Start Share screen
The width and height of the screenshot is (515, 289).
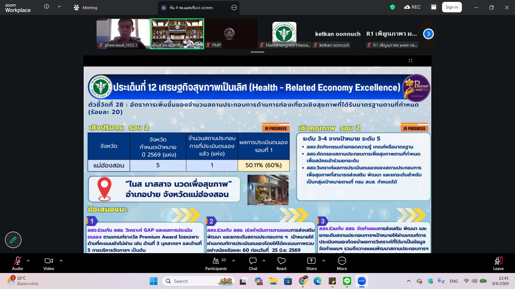(311, 264)
